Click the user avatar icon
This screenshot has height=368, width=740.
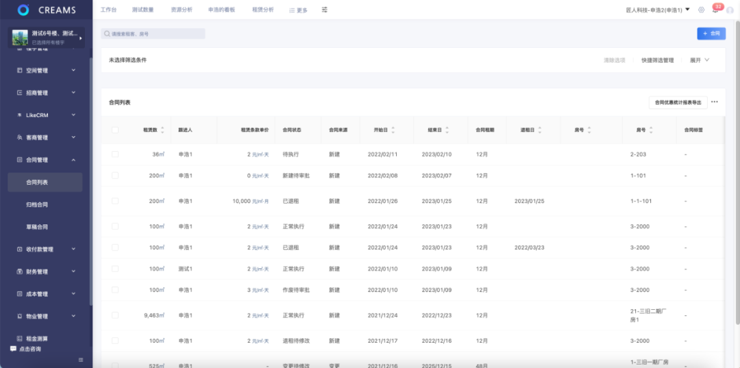(x=730, y=10)
